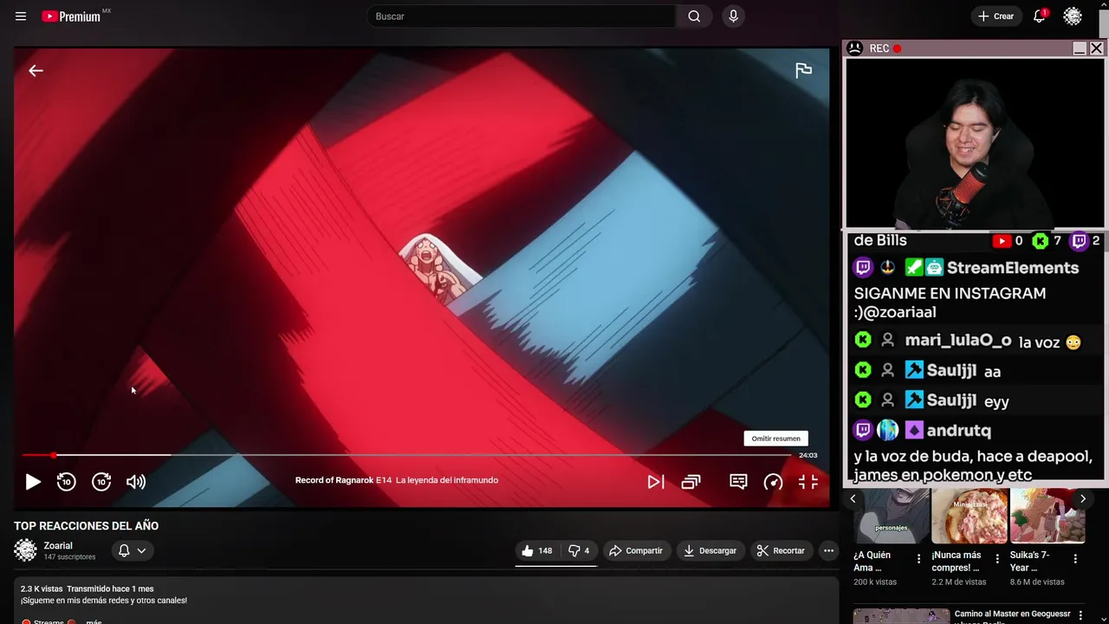1109x624 pixels.
Task: Seek on the red video progress bar
Action: coord(406,455)
